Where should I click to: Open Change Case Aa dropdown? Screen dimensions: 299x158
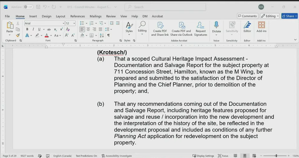(57, 35)
